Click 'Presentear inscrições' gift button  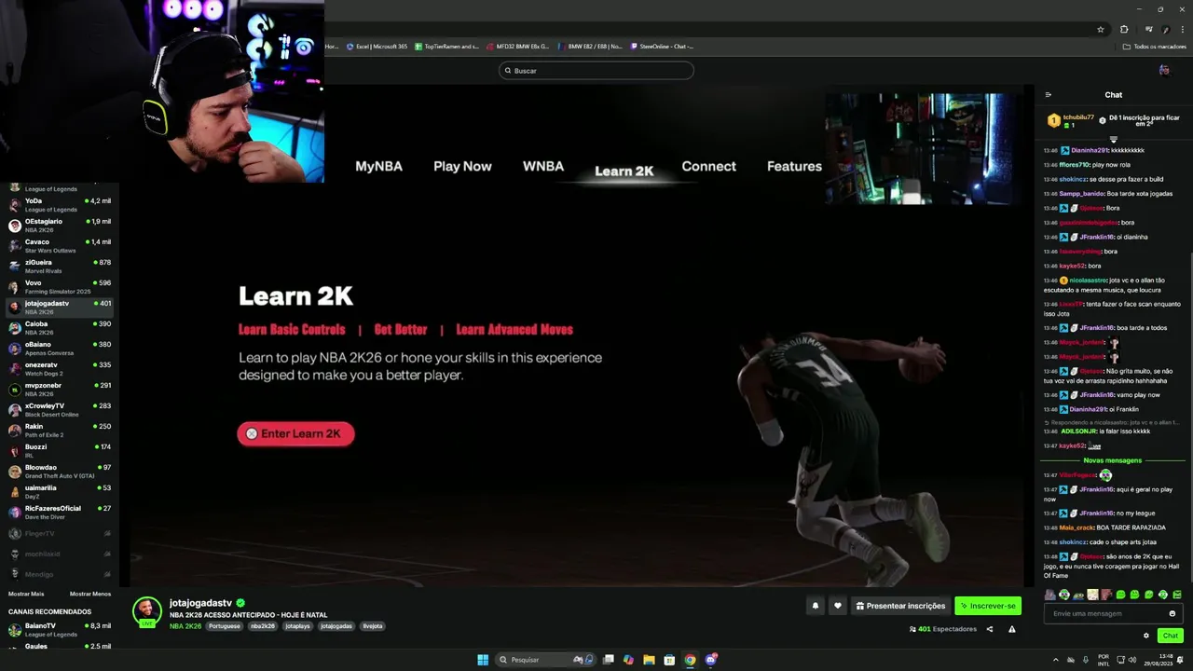900,606
